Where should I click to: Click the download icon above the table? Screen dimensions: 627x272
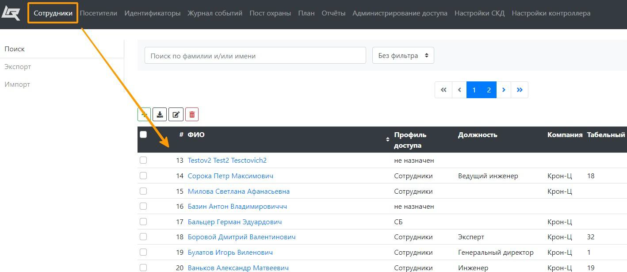(x=160, y=115)
